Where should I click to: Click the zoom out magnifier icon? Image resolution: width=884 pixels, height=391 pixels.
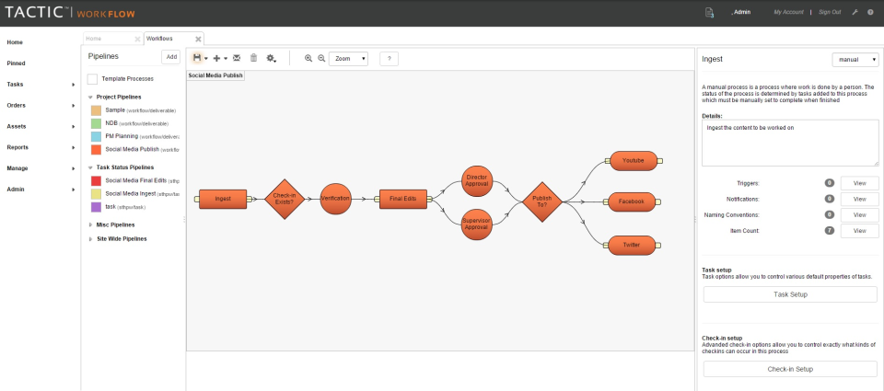click(321, 58)
